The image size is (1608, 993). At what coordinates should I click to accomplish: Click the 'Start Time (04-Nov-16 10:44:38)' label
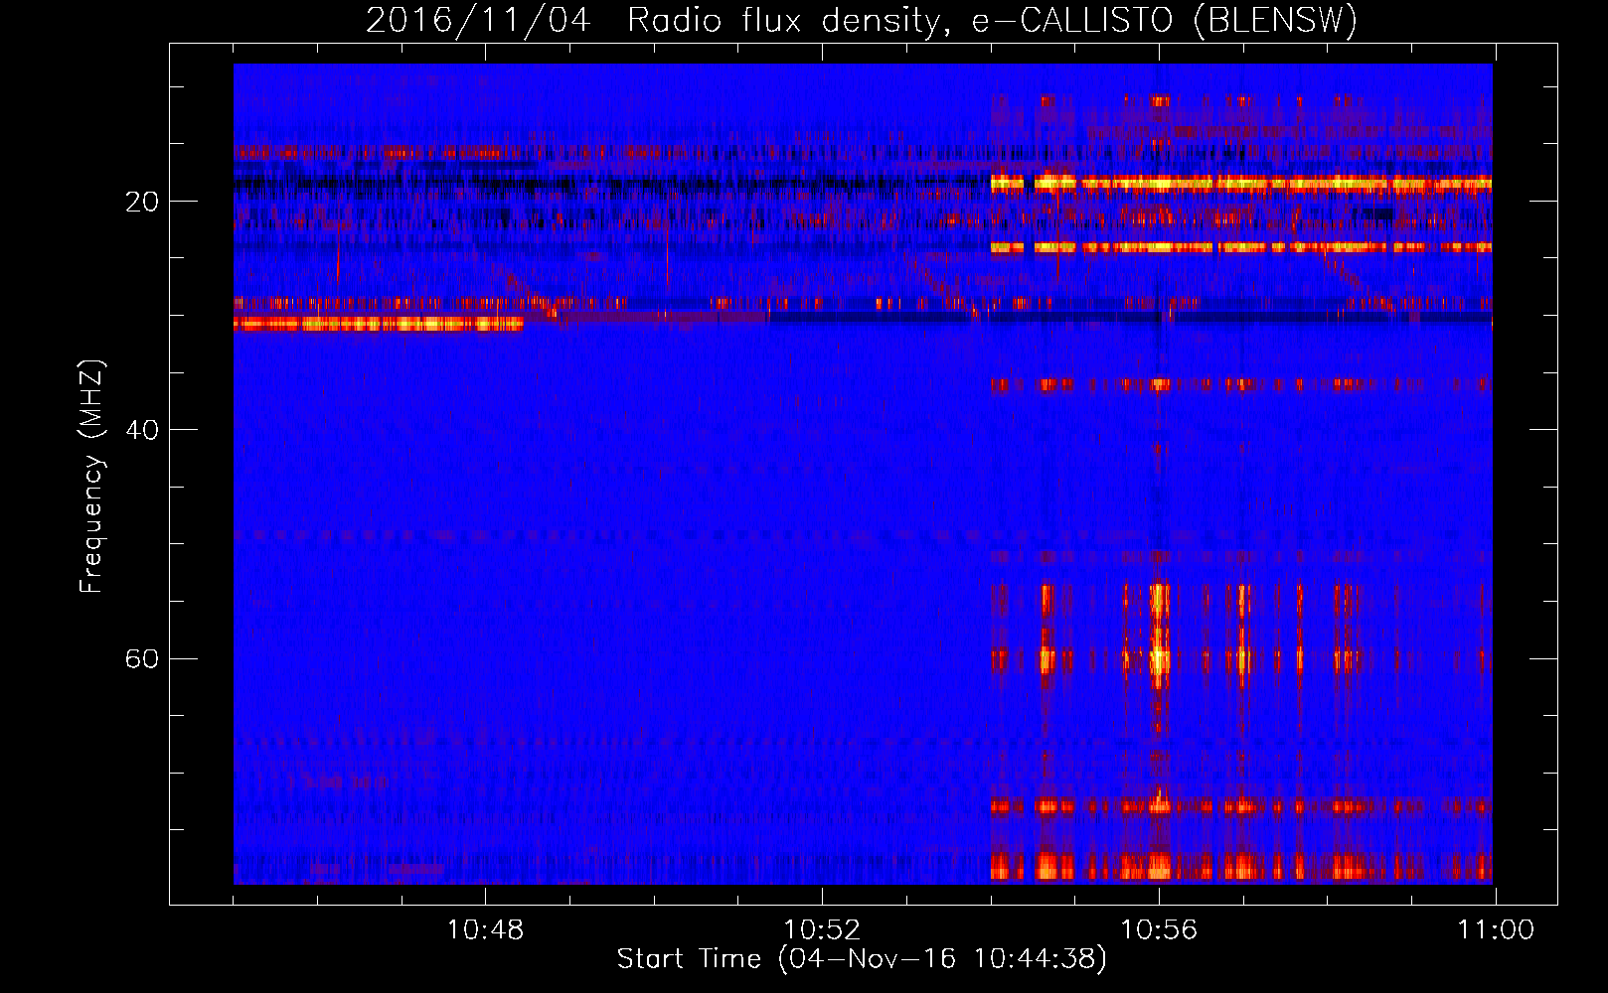[x=862, y=958]
